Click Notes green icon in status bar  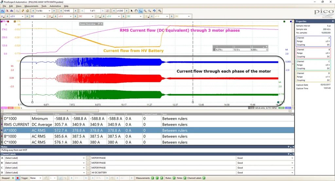click(185, 178)
